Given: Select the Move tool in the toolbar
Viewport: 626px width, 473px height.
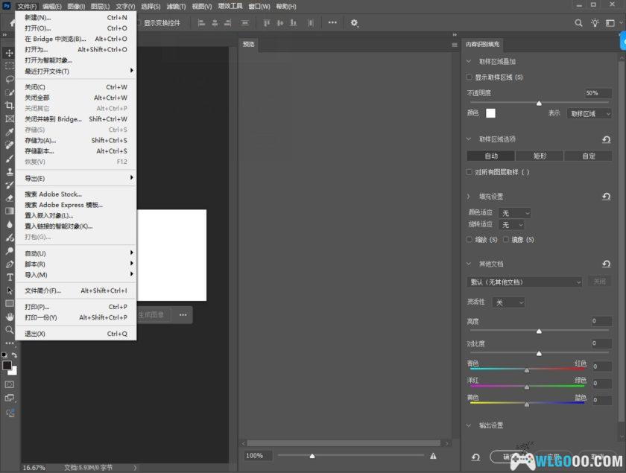Looking at the screenshot, I should [x=9, y=52].
